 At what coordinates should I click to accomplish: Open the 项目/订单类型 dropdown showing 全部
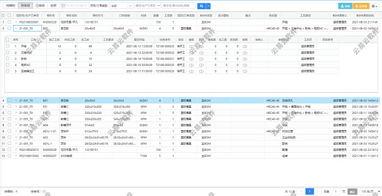122,6
